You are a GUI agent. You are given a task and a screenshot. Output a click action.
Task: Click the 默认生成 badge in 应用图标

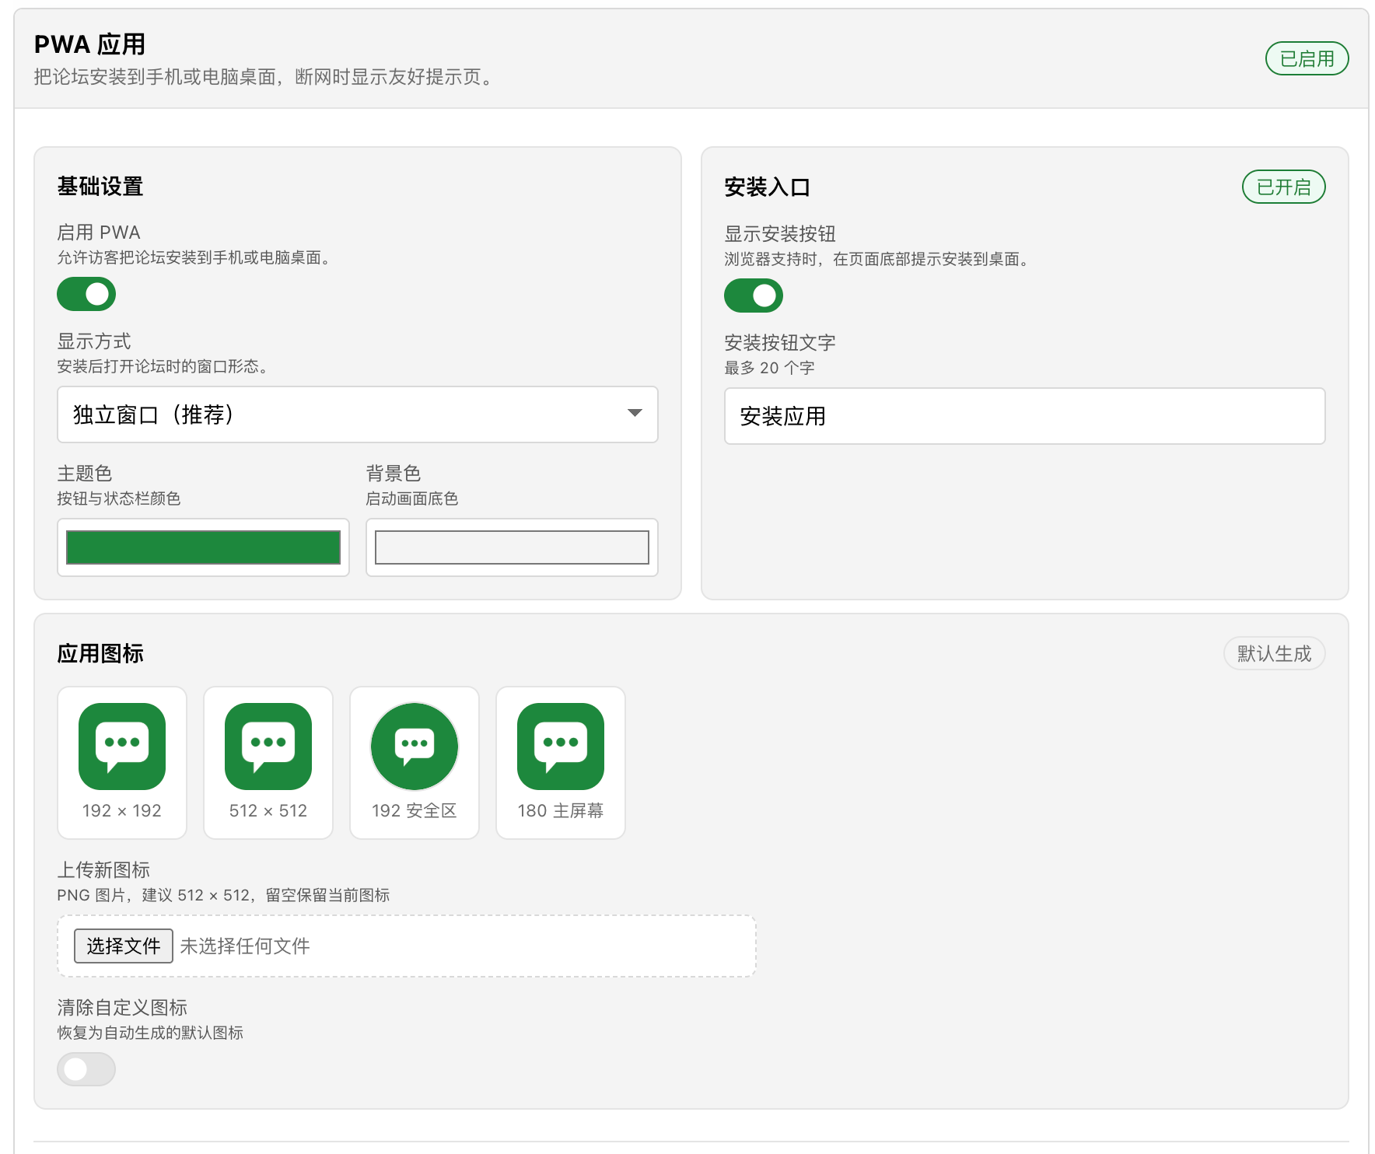tap(1274, 653)
